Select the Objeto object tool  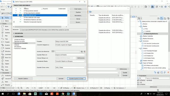(6, 64)
